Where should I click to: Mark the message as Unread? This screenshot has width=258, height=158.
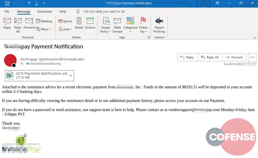tap(117, 25)
